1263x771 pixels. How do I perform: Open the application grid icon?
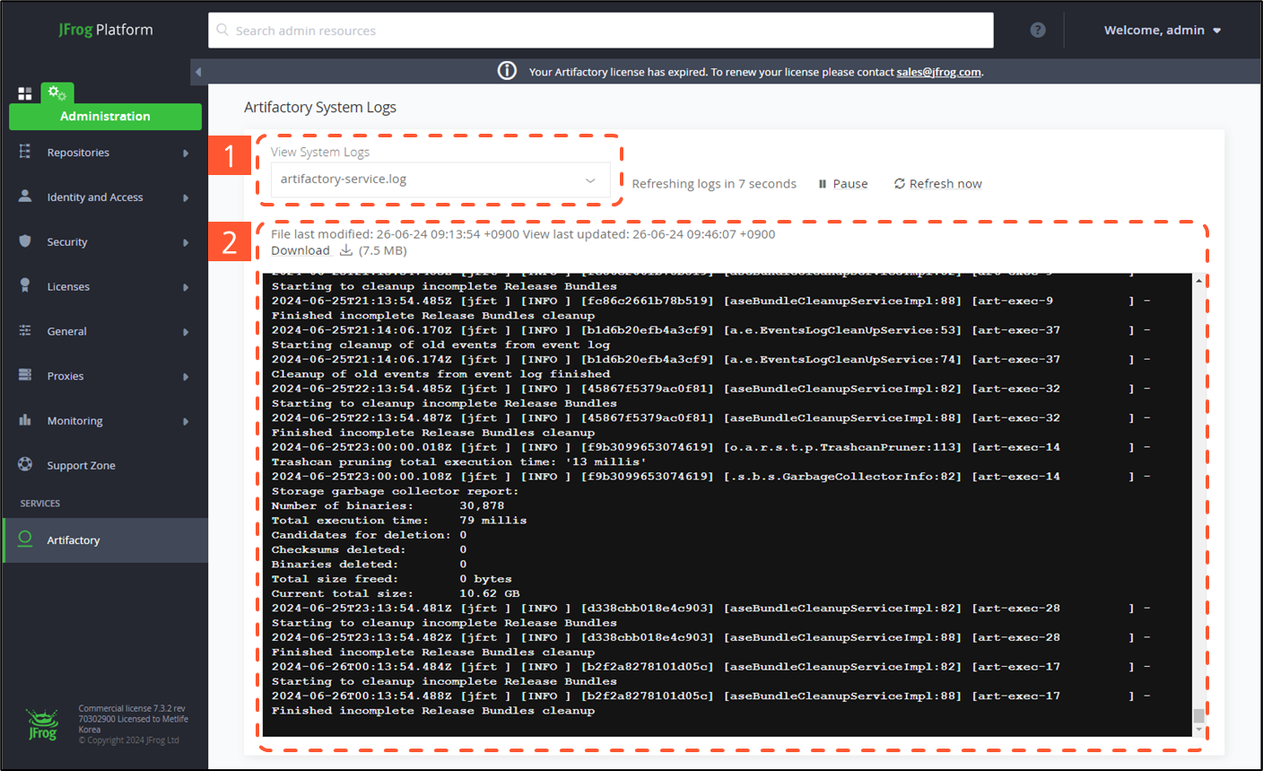[x=25, y=93]
